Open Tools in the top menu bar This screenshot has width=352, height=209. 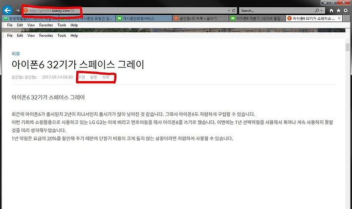[x=62, y=25]
